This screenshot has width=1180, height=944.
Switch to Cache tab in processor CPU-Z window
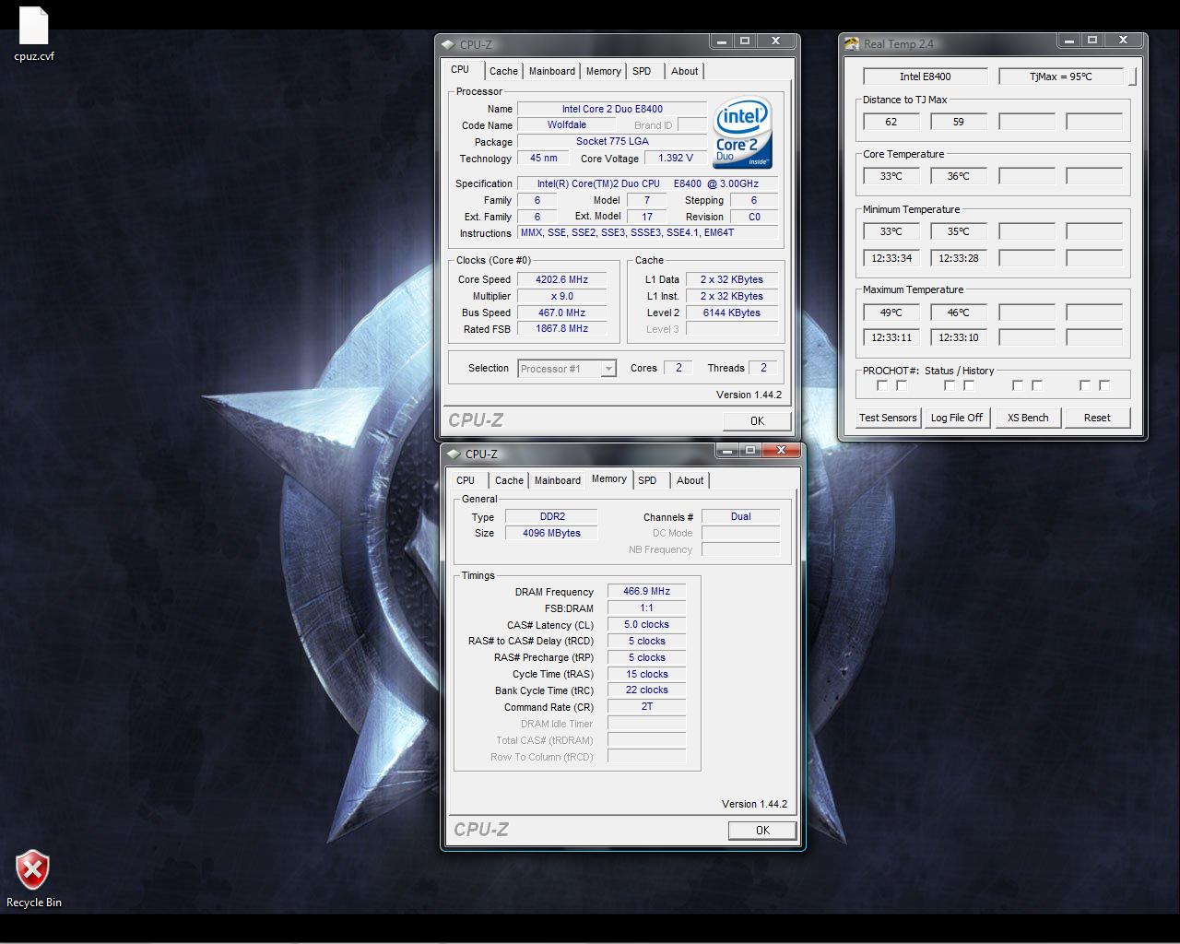coord(503,71)
